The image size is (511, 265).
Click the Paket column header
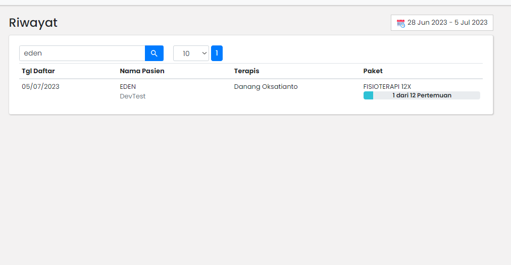click(373, 71)
